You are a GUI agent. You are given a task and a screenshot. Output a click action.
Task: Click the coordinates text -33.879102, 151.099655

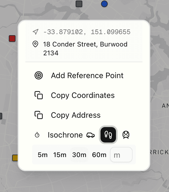pyautogui.click(x=87, y=32)
